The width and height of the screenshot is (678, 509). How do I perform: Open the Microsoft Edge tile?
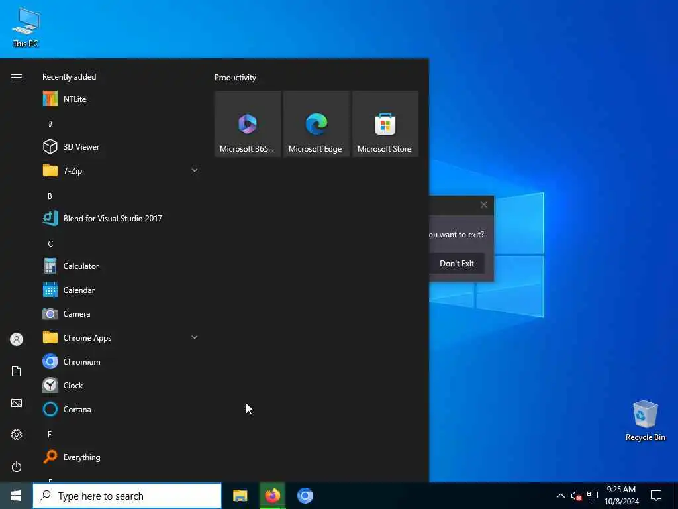click(316, 124)
